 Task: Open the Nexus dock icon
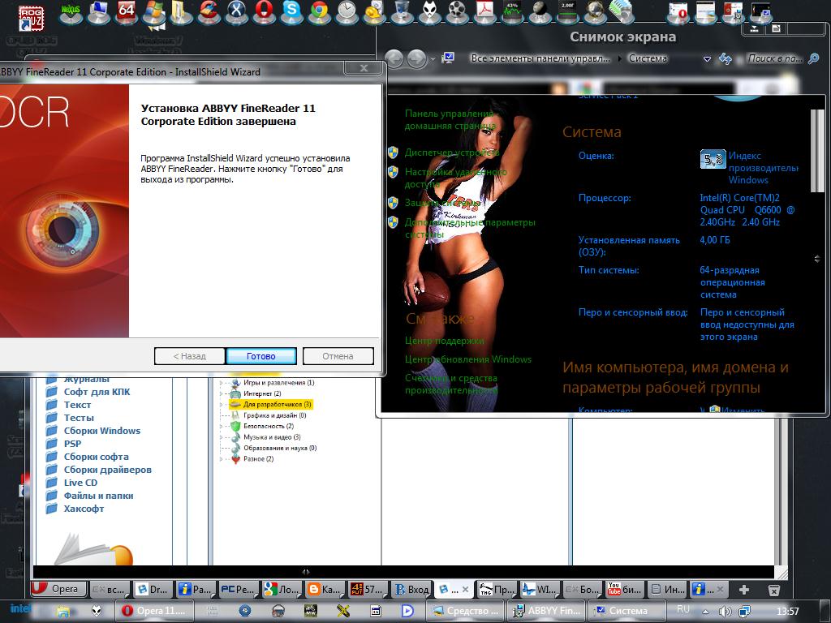(71, 12)
